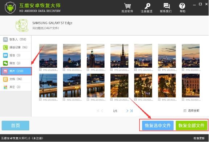Open the dome skyline sunset thumbnail
This screenshot has width=209, height=142.
[x=72, y=56]
